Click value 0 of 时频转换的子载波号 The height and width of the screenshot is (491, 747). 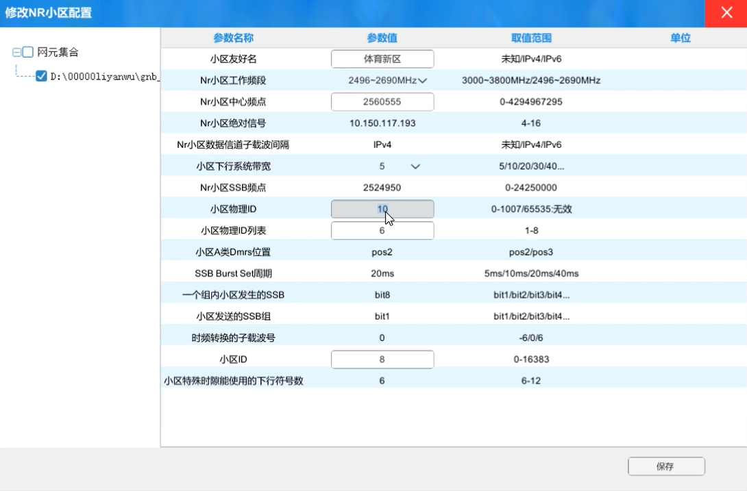point(382,338)
